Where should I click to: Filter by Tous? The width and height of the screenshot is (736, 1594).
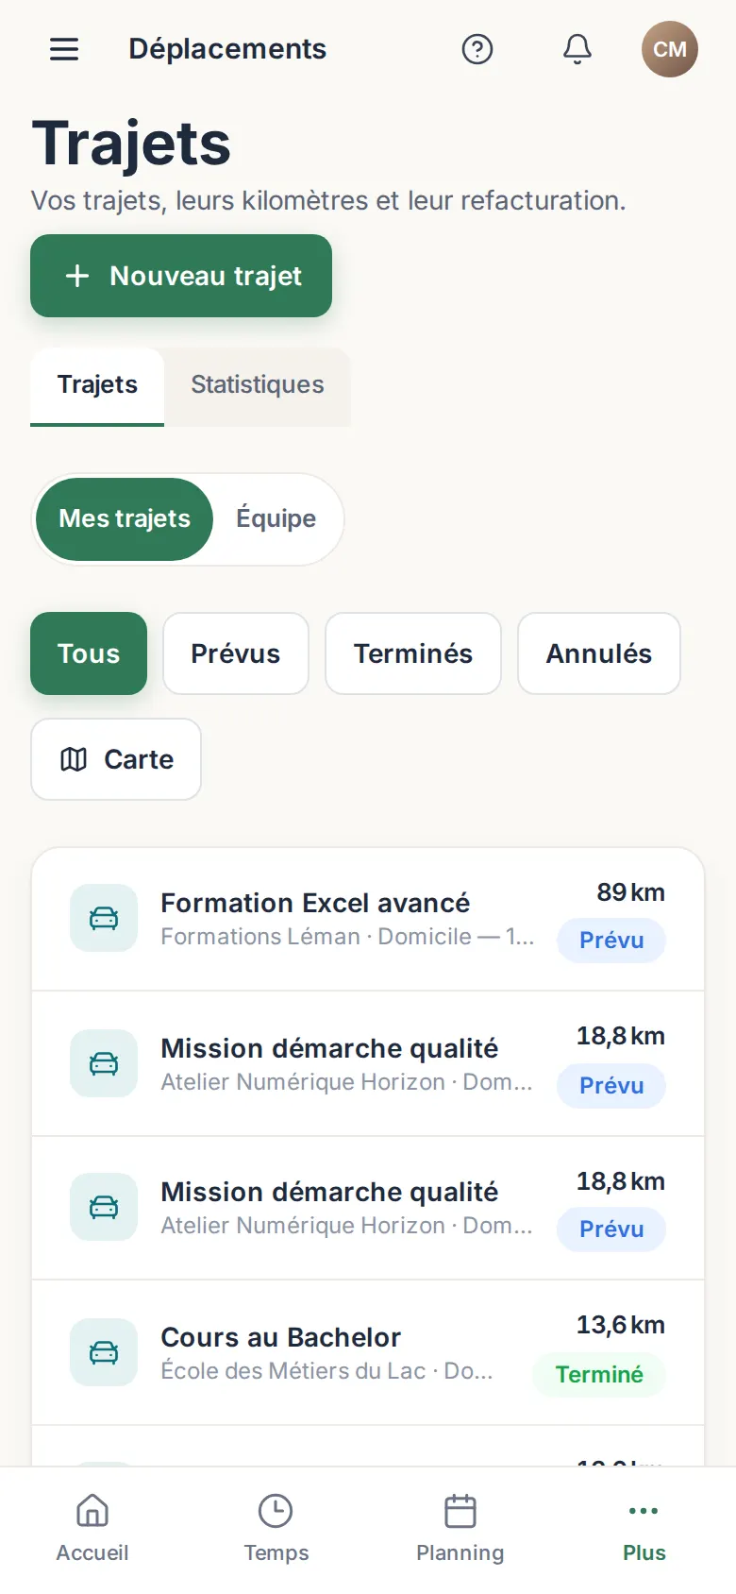pos(89,653)
